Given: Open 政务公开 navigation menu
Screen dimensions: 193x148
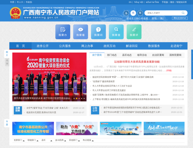Looking at the screenshot, I should click(x=43, y=46).
